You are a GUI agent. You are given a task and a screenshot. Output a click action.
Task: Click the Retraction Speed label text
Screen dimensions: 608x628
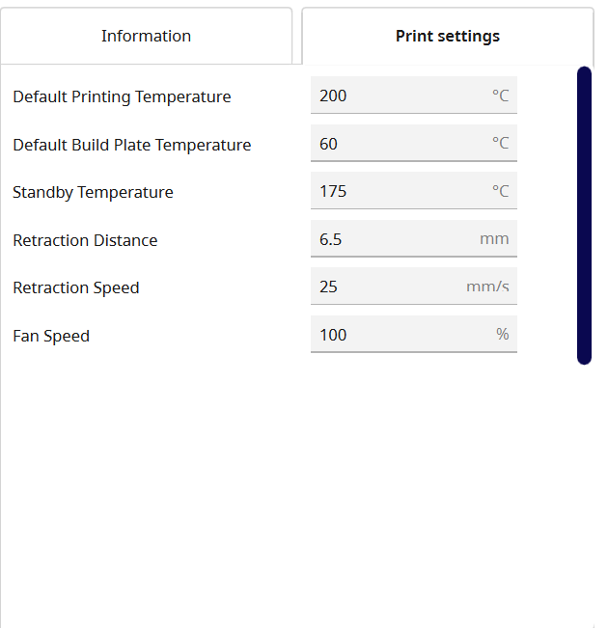tap(76, 288)
